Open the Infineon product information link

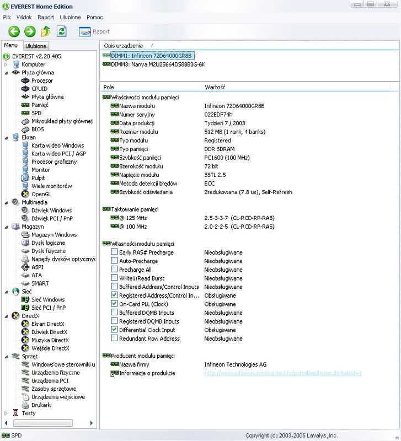point(283,373)
